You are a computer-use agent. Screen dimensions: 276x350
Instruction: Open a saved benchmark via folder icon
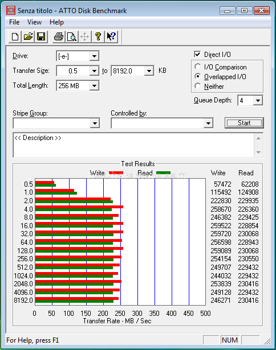click(28, 36)
